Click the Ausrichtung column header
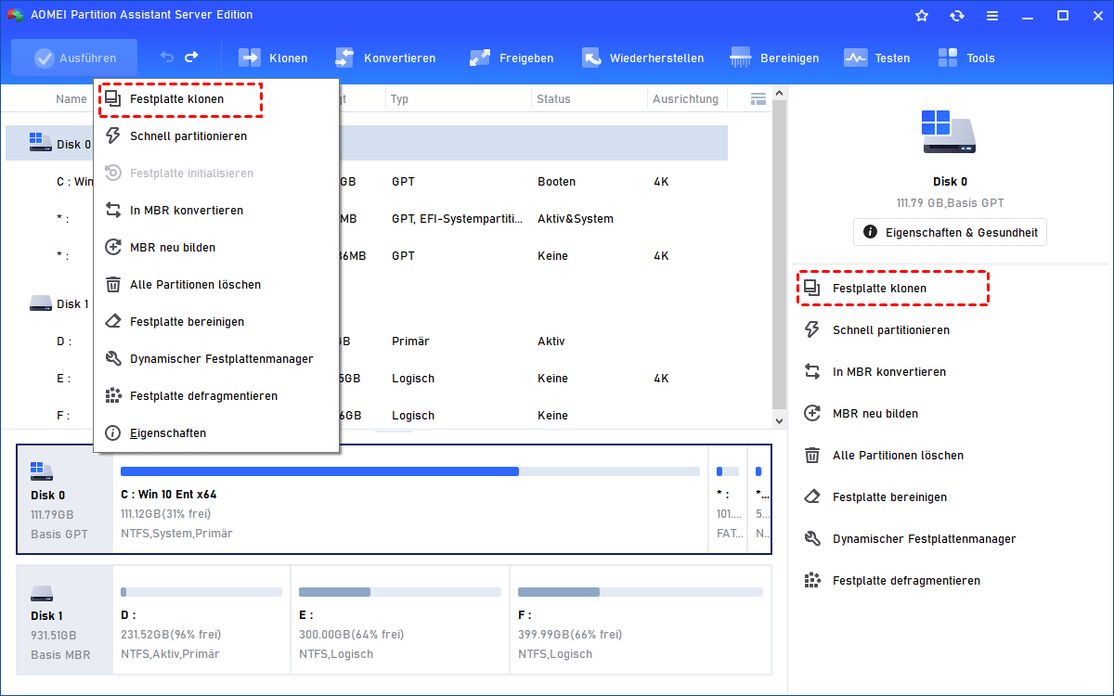Viewport: 1114px width, 696px height. [685, 99]
